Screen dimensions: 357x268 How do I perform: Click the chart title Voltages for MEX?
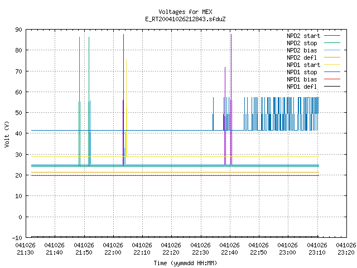pos(185,12)
